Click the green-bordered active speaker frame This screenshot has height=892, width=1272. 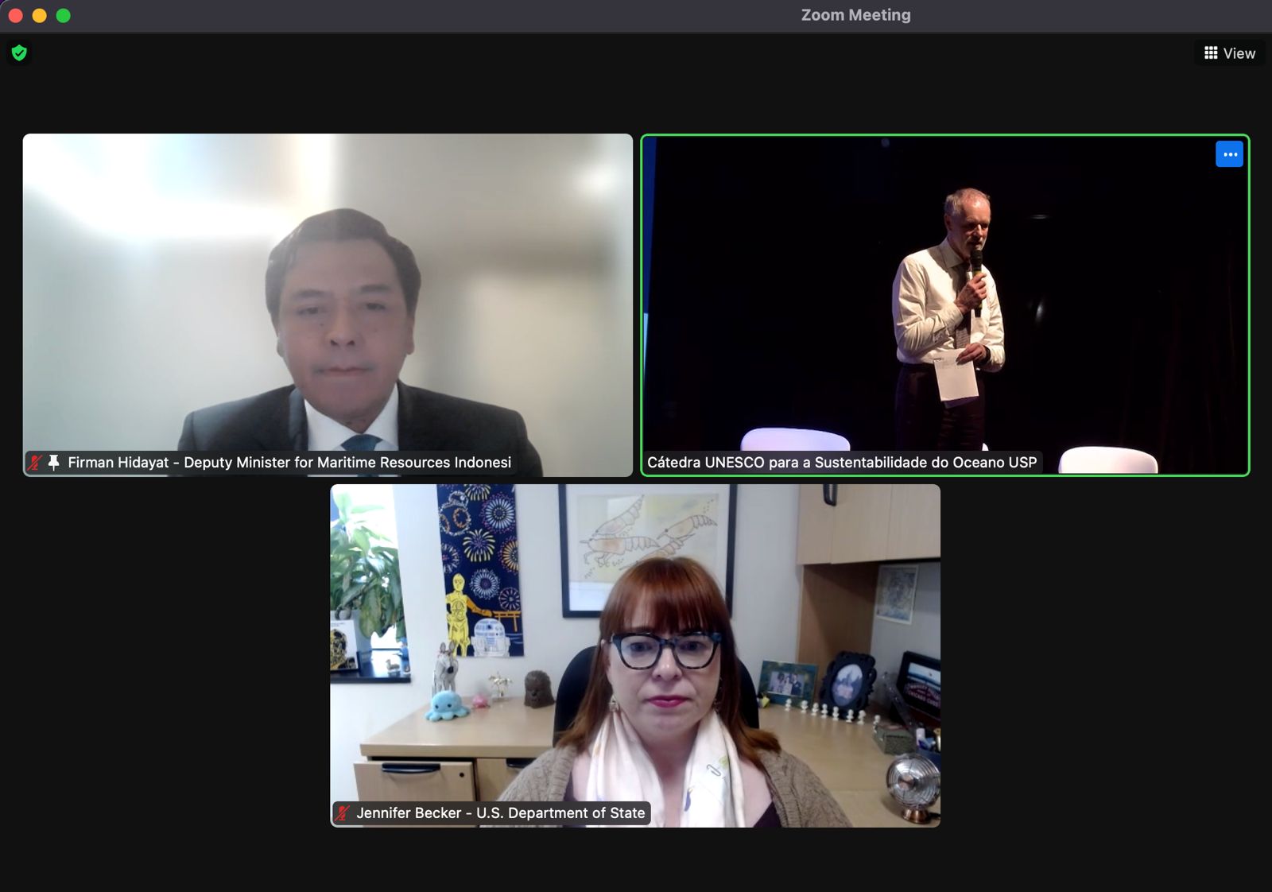[x=944, y=138]
